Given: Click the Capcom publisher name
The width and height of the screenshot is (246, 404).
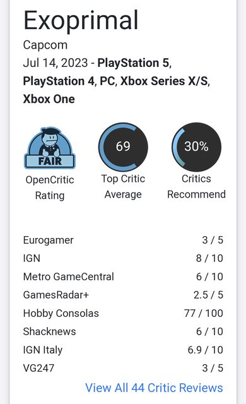Looking at the screenshot, I should 45,45.
